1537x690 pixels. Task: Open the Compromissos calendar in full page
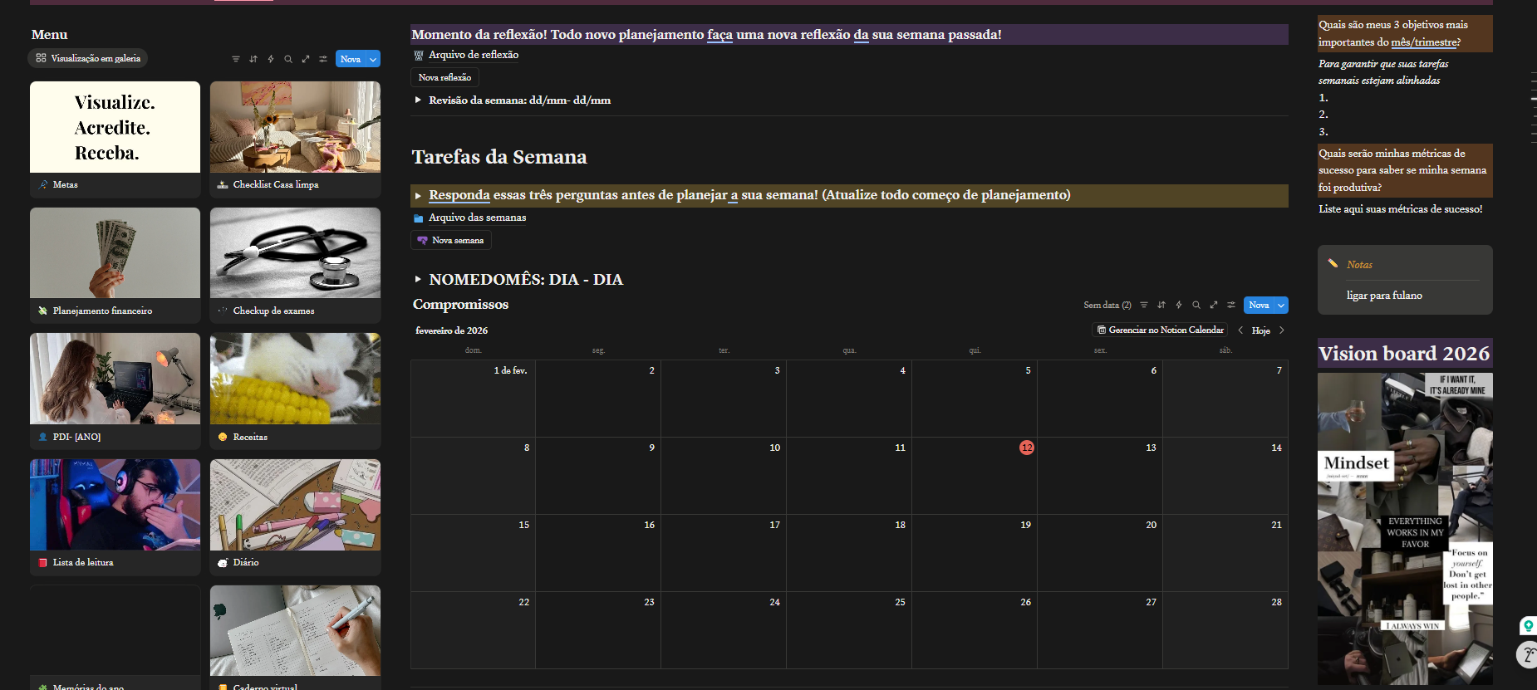(x=1214, y=305)
